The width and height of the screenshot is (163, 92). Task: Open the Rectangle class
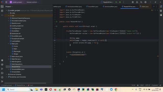(x=17, y=51)
